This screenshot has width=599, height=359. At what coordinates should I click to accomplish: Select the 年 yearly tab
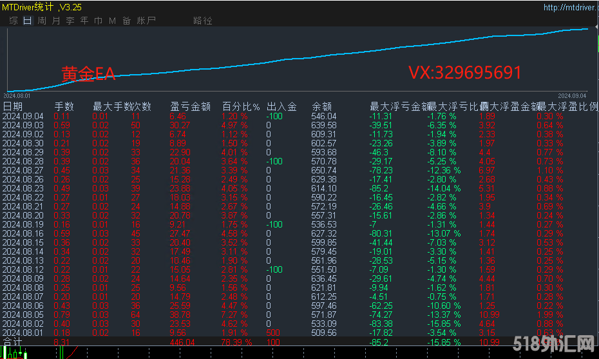[84, 21]
